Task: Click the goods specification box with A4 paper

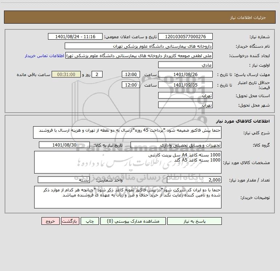Action: click(128, 162)
